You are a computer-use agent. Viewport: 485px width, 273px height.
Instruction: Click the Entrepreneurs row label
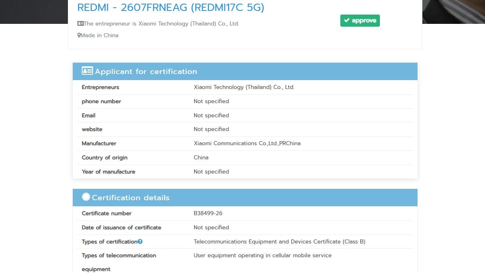pos(101,87)
